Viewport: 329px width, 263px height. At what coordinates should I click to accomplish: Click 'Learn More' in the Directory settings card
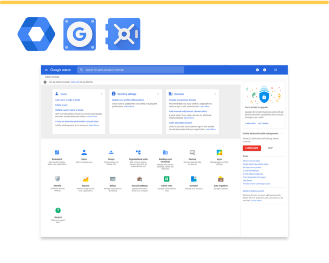click(129, 107)
